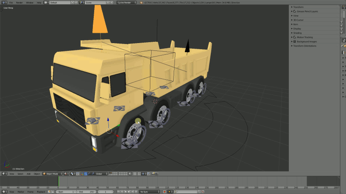Open the snap element selector
Screen dimensions: 346x194
pyautogui.click(x=144, y=174)
